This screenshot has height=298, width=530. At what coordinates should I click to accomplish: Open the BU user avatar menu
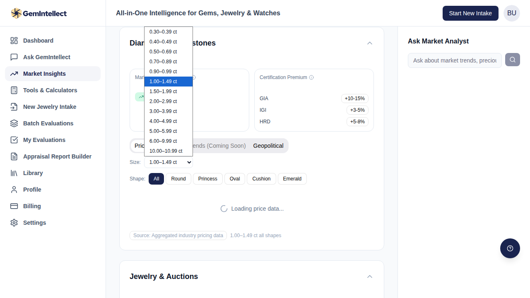pos(511,13)
